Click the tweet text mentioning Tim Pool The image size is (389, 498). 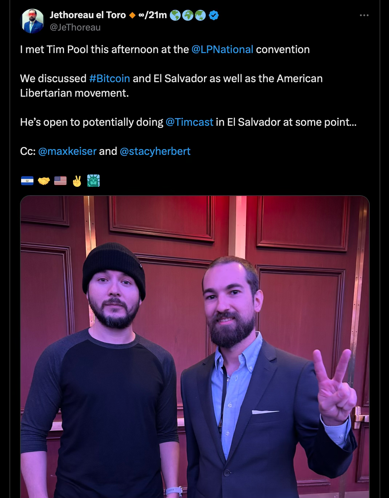[x=165, y=49]
